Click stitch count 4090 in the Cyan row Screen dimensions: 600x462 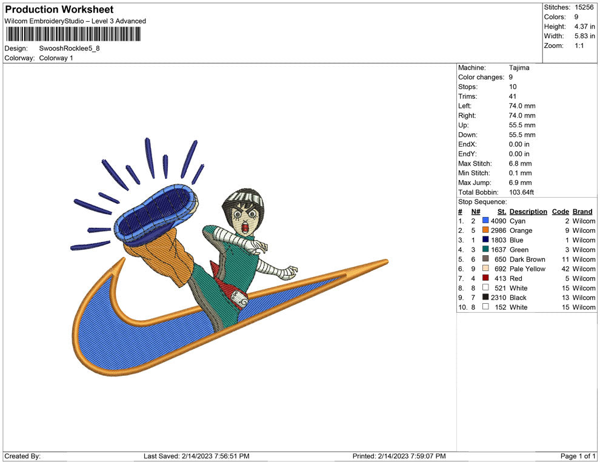(498, 221)
